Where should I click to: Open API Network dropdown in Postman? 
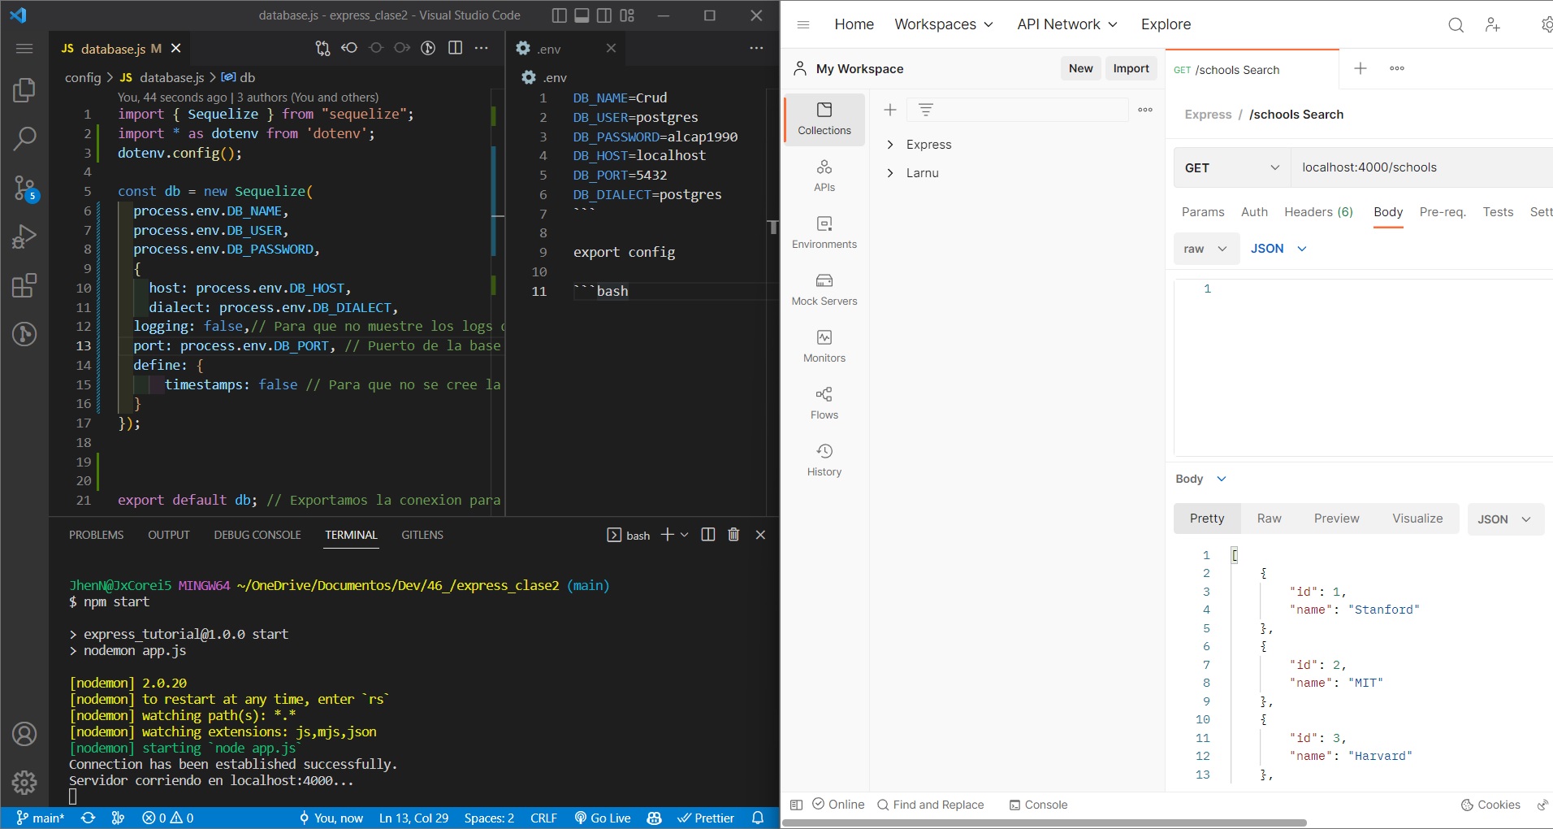tap(1067, 24)
